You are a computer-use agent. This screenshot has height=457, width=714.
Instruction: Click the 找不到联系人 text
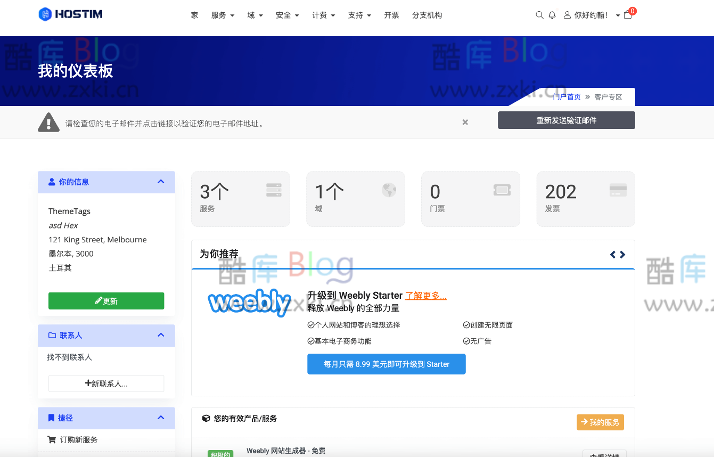click(69, 357)
